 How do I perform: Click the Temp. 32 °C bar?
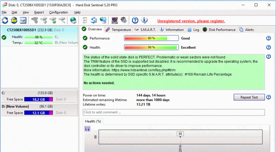tap(39, 43)
